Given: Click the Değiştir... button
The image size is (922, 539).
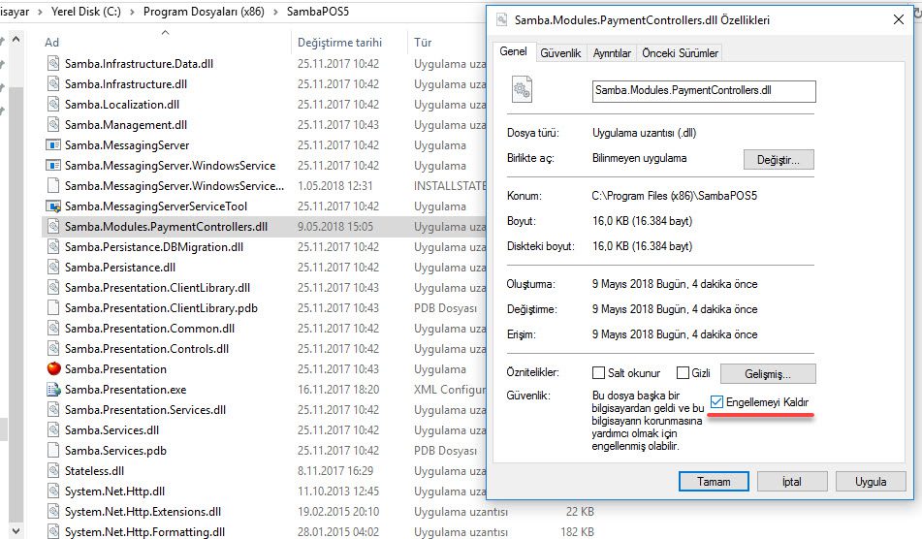Looking at the screenshot, I should [x=778, y=159].
